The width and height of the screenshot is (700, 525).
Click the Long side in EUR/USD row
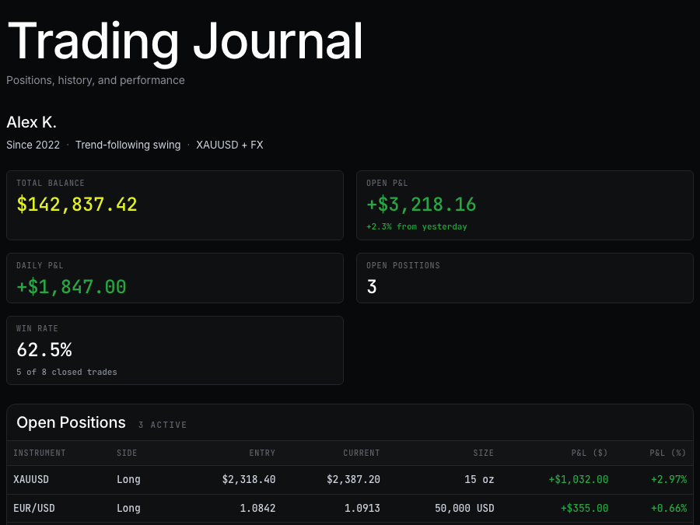tap(128, 509)
